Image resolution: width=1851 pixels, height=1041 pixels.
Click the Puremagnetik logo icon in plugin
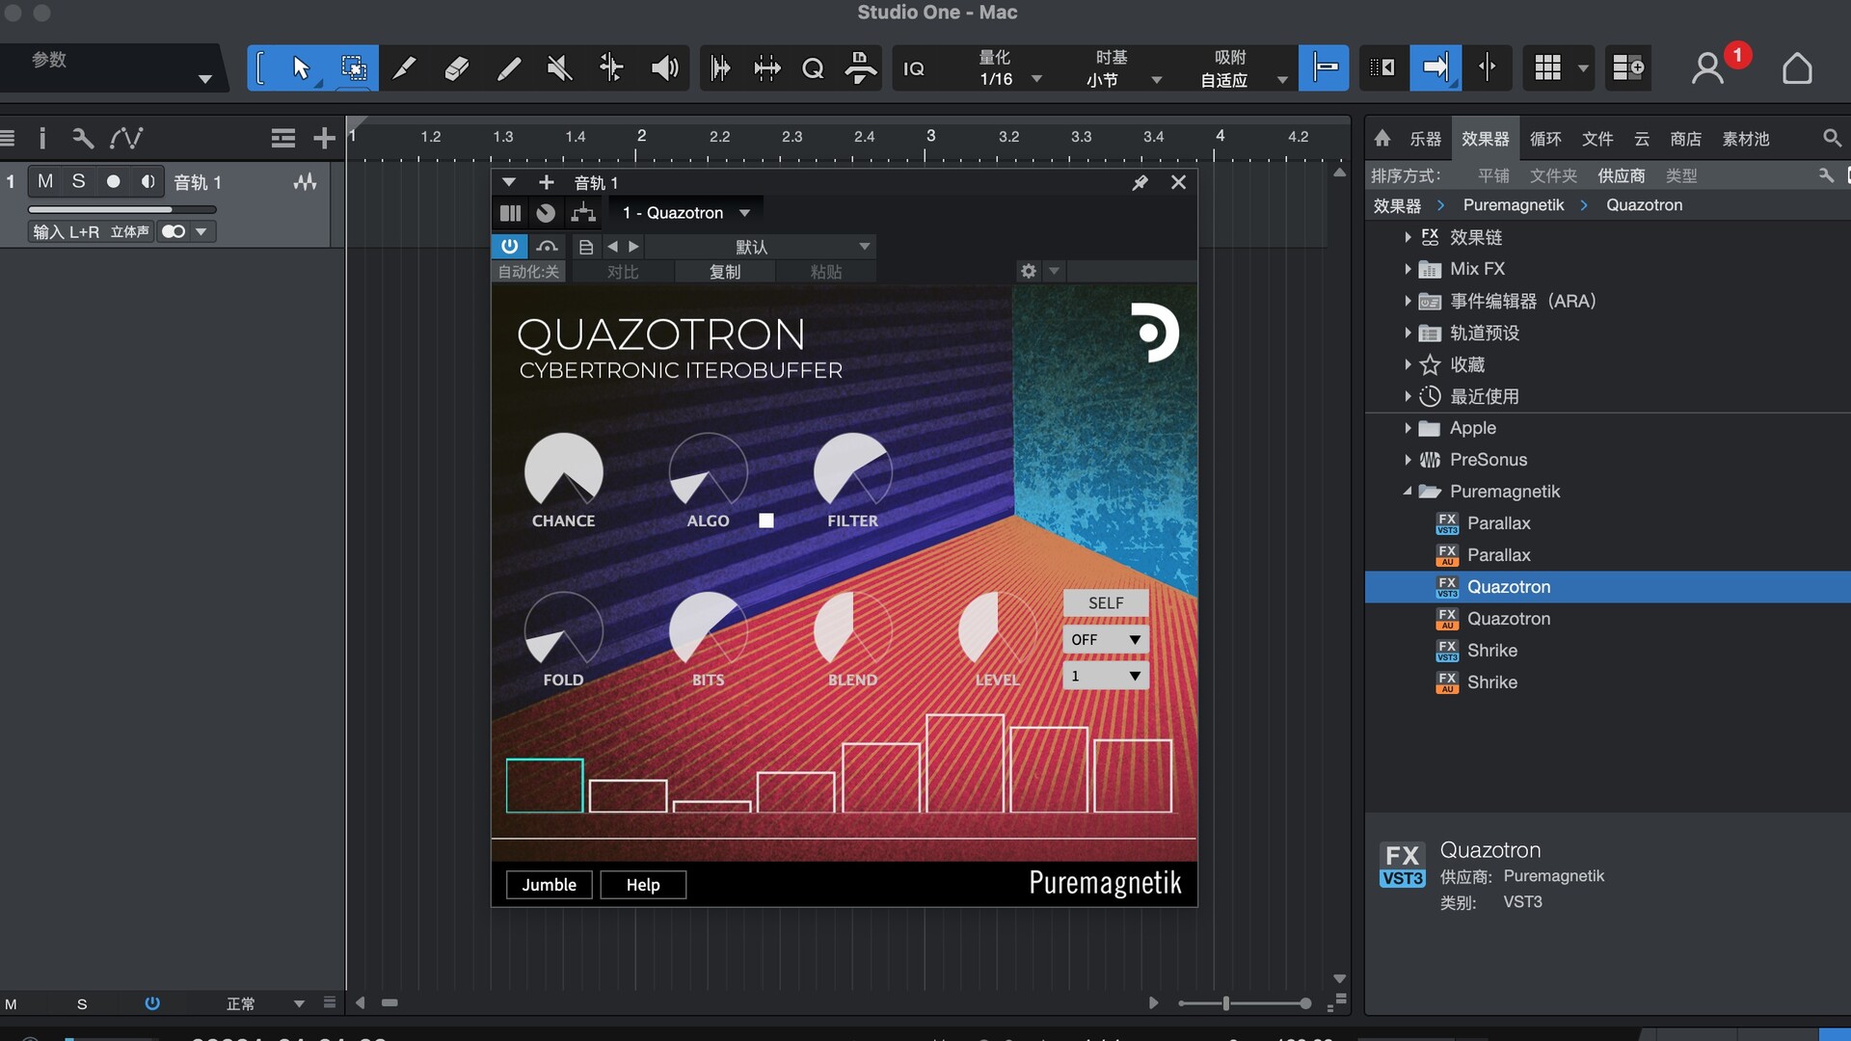1154,333
